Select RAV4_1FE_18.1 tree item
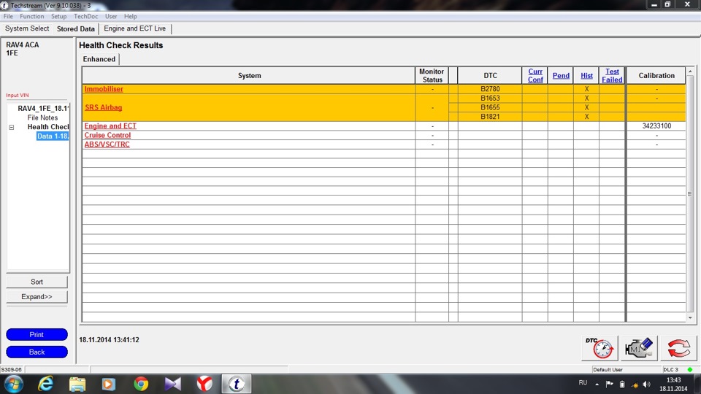 [x=43, y=108]
